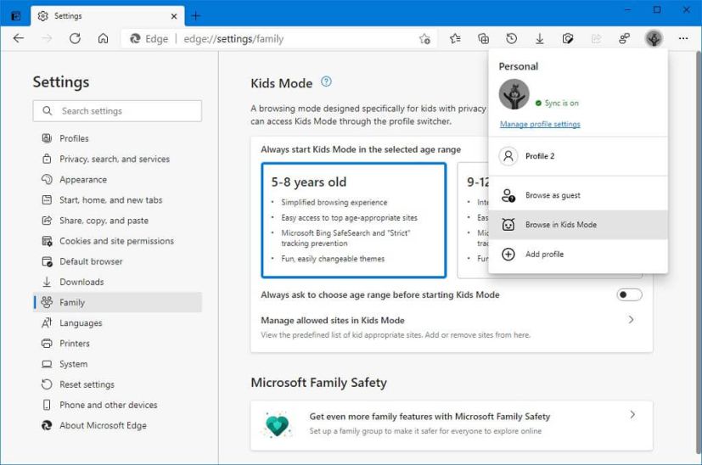Open Share, copy, and paste section
The height and width of the screenshot is (465, 702).
click(117, 221)
